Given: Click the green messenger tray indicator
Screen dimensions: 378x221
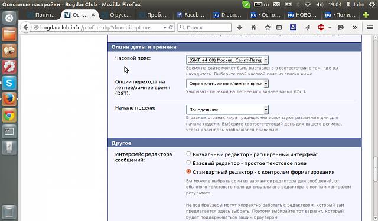Looking at the screenshot, I should (246, 4).
